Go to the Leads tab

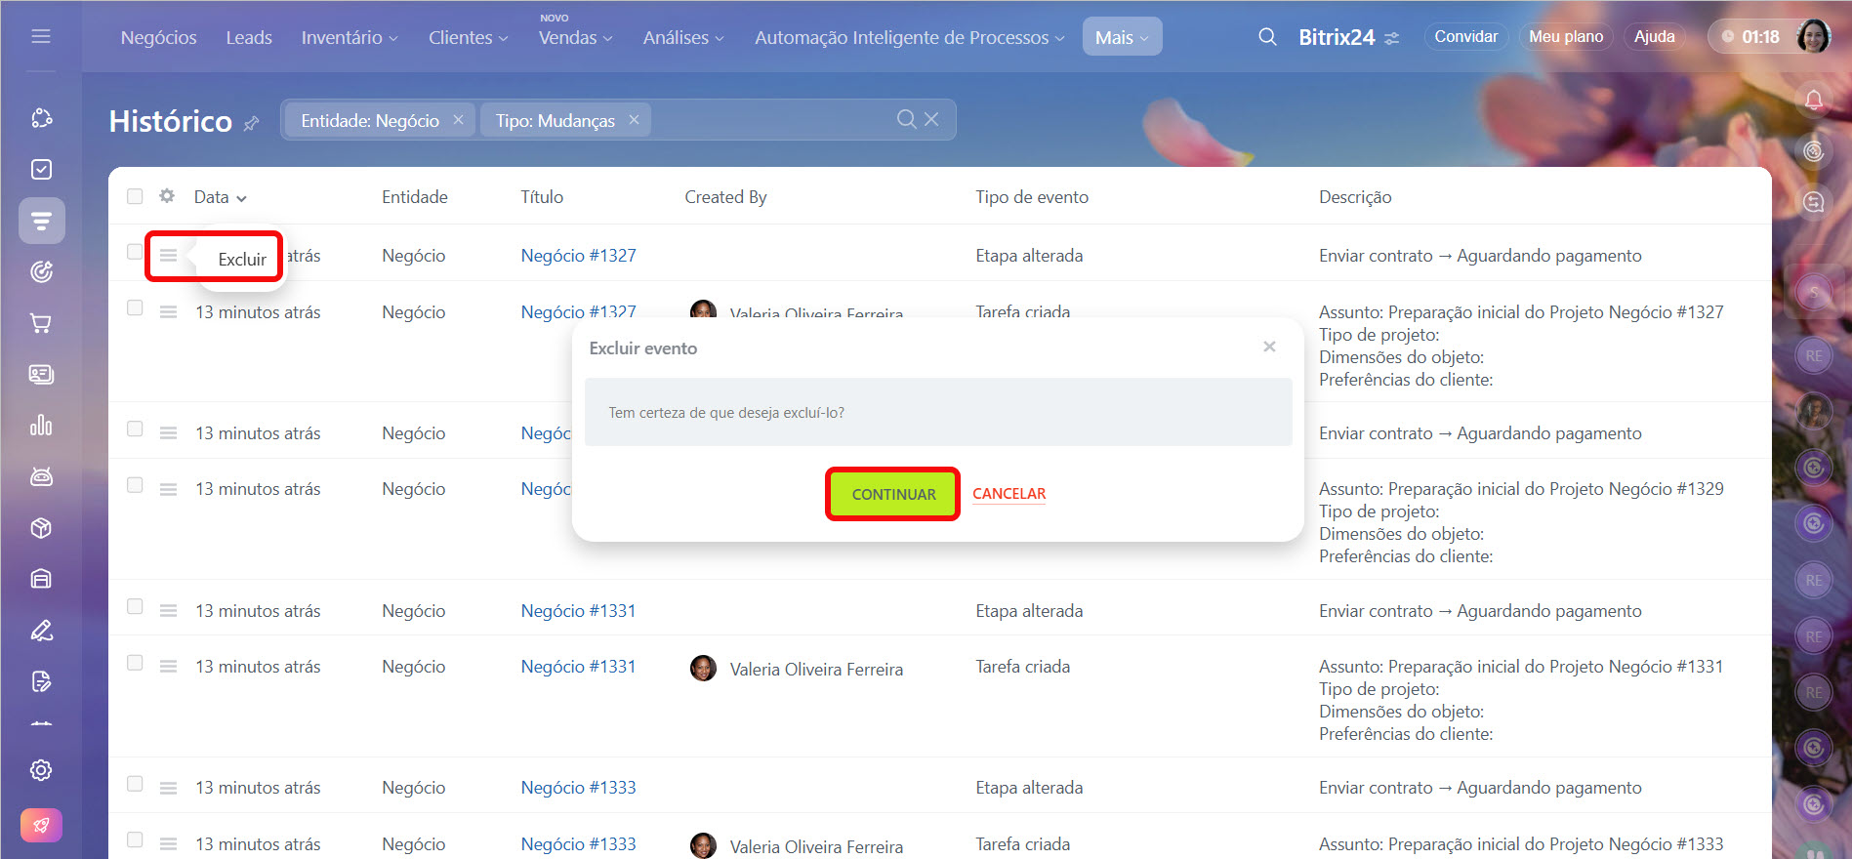tap(249, 38)
